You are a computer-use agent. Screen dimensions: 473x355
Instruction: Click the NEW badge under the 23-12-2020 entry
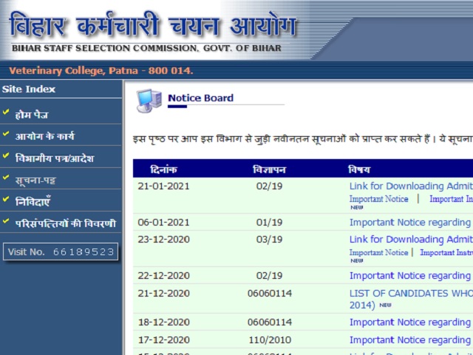356,261
